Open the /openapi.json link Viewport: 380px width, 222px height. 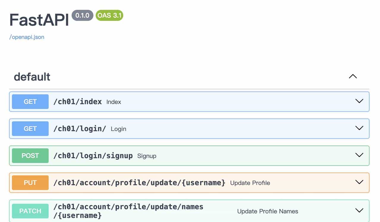click(x=26, y=37)
